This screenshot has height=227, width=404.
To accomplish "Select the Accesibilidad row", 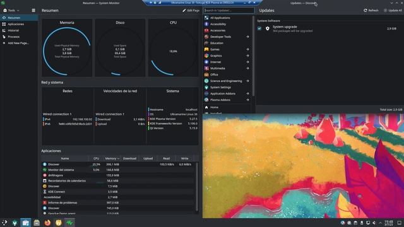I will pyautogui.click(x=118, y=197).
